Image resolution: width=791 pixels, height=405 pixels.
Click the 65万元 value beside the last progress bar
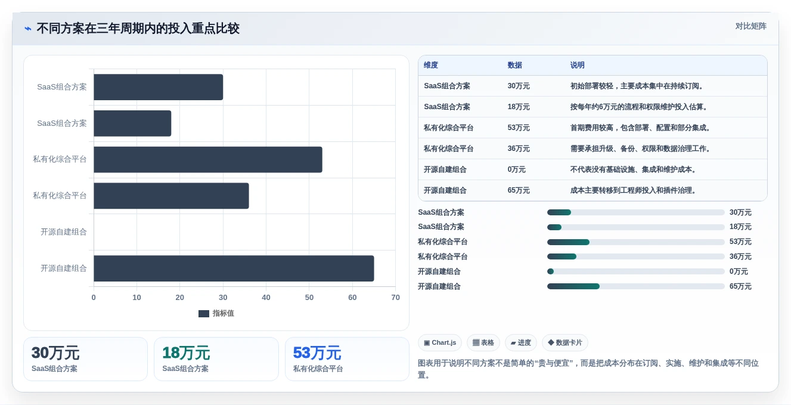click(x=740, y=286)
